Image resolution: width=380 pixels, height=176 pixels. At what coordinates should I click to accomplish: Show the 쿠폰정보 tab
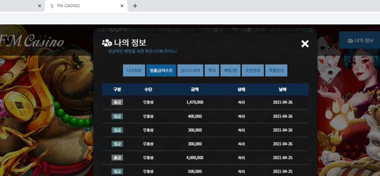(253, 70)
